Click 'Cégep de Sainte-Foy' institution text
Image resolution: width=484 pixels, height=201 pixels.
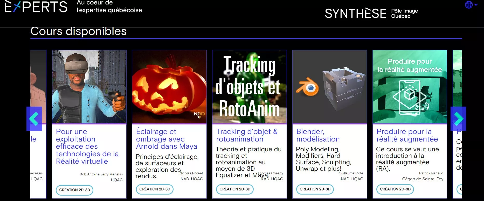423,179
